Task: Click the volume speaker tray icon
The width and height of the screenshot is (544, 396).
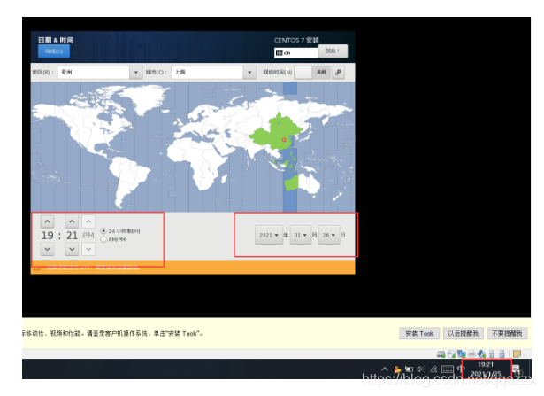Action: [x=421, y=369]
